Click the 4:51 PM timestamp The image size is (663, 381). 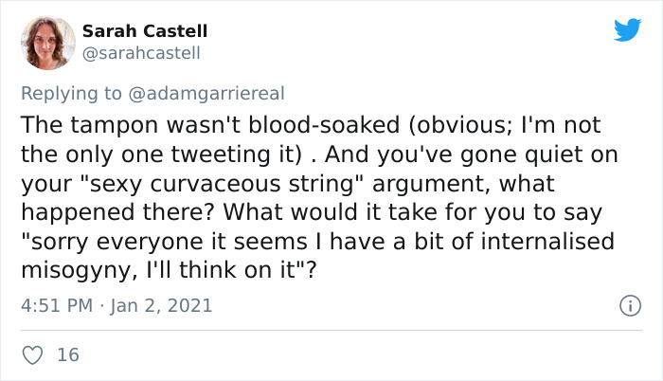point(56,306)
